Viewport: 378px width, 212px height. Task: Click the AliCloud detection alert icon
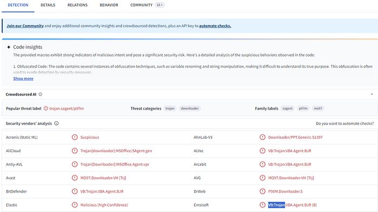tap(75, 151)
